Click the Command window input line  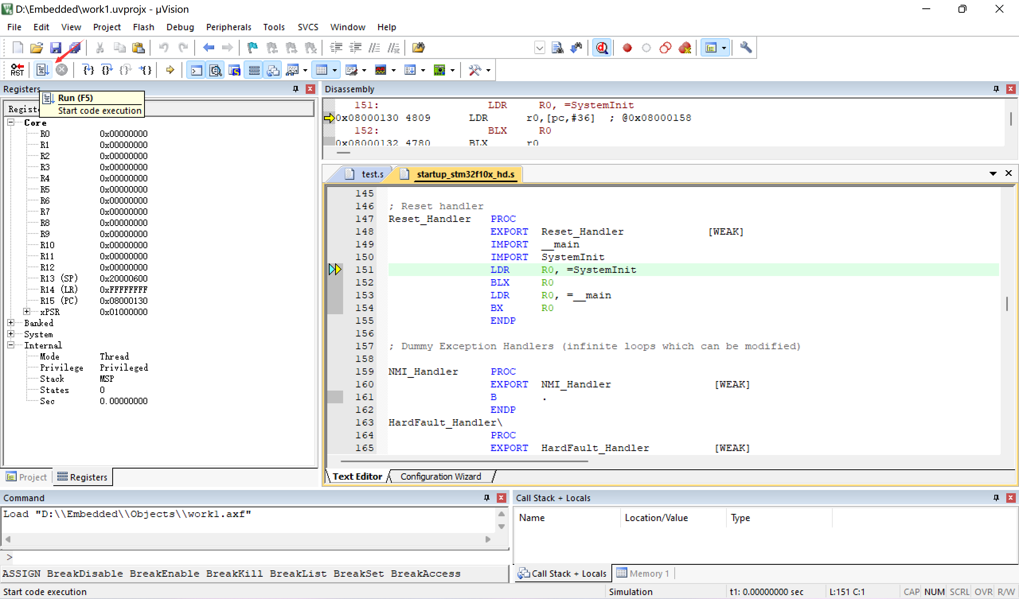tap(255, 557)
